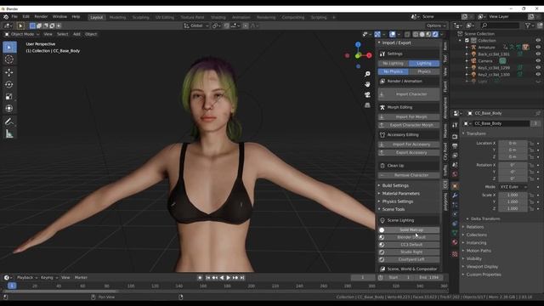Select the Transform tool

[x=9, y=109]
